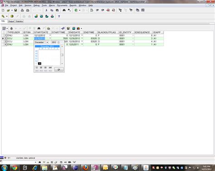
Task: Open the December month dropdown in calendar
Action: (47, 42)
